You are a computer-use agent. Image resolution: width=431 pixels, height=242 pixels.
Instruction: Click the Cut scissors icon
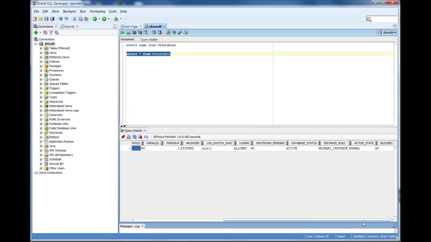74,19
